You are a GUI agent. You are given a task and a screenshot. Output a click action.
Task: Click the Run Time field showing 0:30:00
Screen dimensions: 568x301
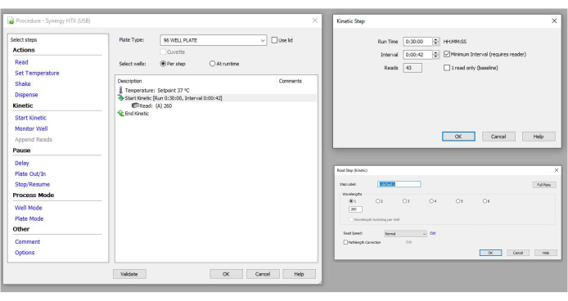click(418, 42)
